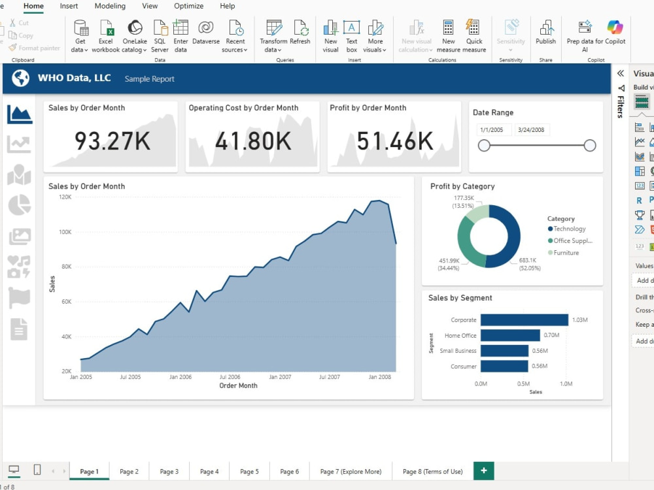Click the Copilot icon
Viewport: 654px width, 490px height.
[615, 32]
